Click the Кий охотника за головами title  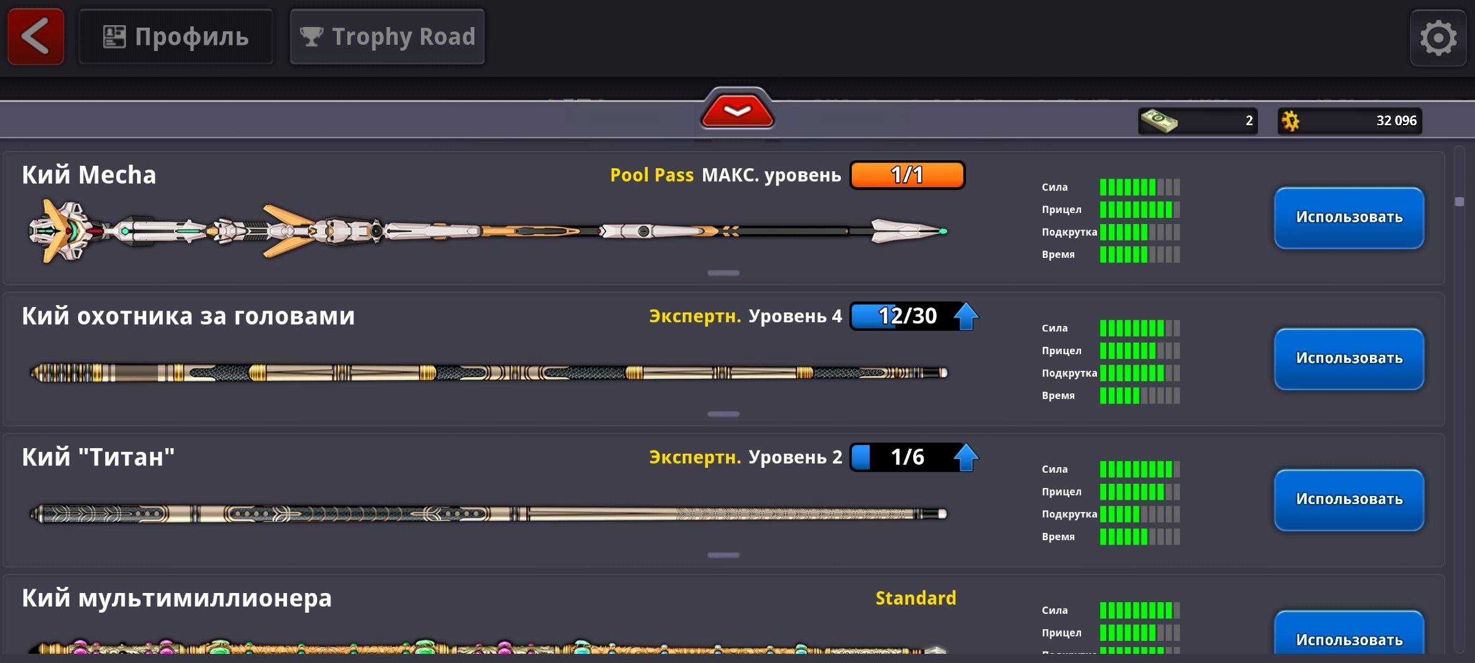[x=188, y=316]
